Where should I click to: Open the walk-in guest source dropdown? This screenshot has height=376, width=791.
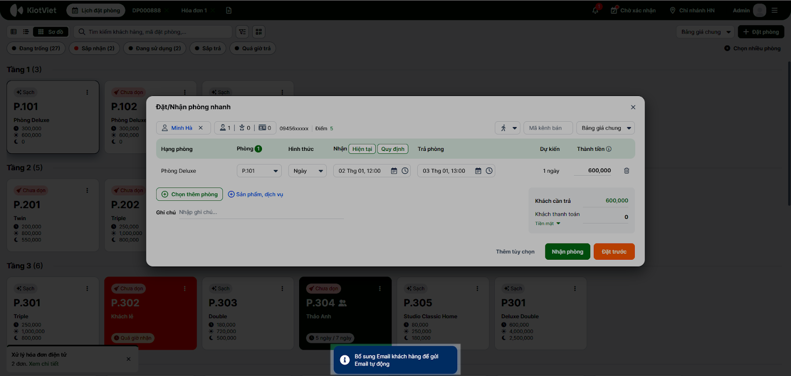[508, 128]
